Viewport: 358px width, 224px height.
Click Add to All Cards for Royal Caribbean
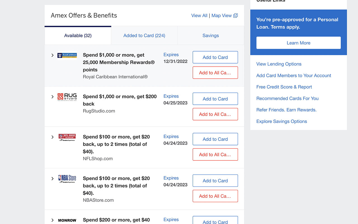tap(215, 73)
